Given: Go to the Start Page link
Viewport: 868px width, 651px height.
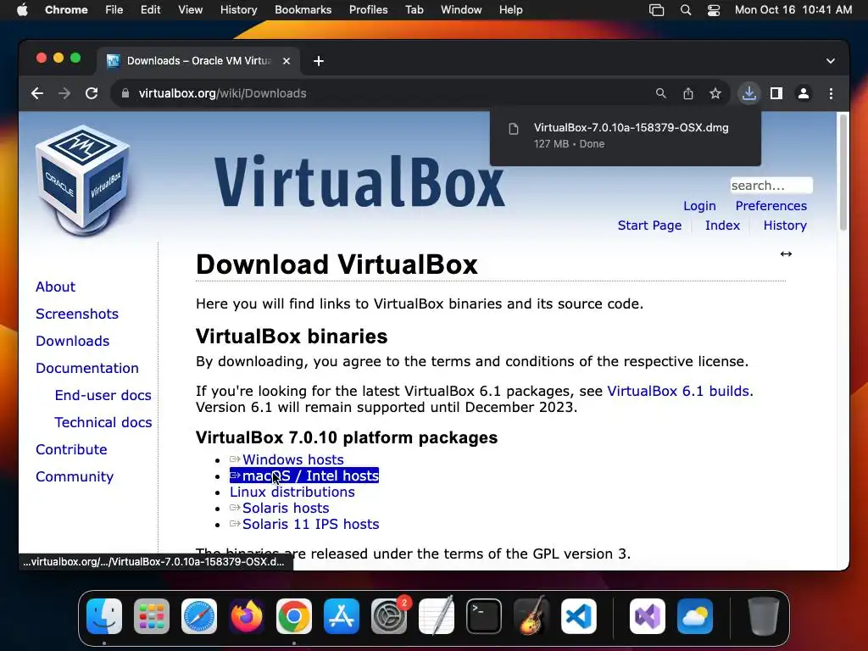Looking at the screenshot, I should point(649,225).
